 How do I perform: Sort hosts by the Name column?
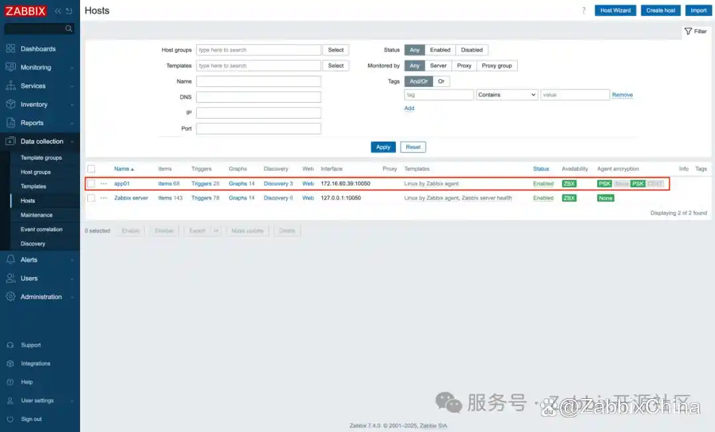(124, 169)
